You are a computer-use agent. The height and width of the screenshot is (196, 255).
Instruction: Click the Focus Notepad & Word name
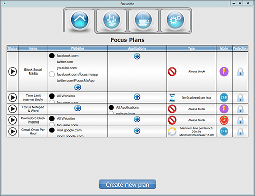pyautogui.click(x=33, y=109)
